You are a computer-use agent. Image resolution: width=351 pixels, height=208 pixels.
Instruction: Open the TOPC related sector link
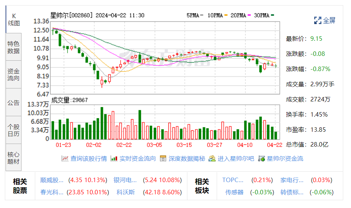click(233, 180)
